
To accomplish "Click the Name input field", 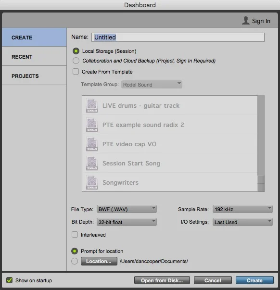I will (x=178, y=37).
